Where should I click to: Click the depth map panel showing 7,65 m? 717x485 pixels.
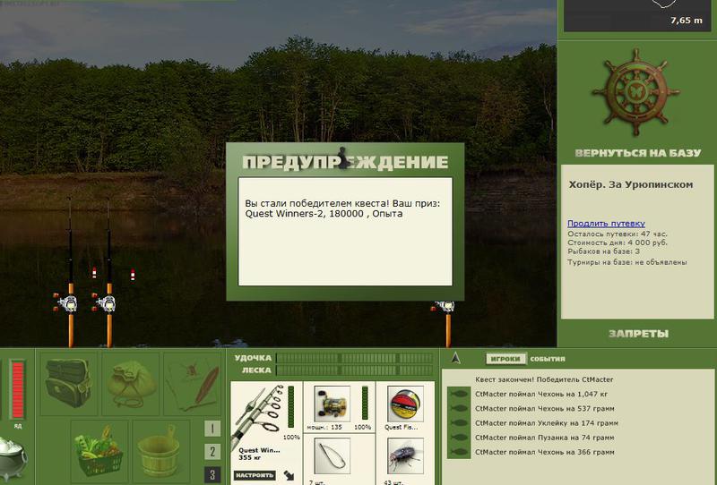pos(637,15)
